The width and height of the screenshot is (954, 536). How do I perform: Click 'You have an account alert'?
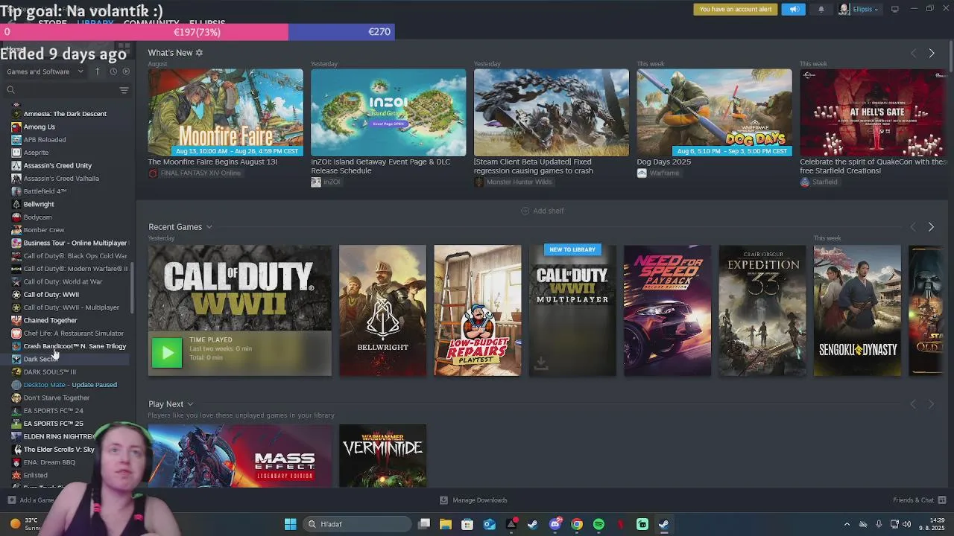(736, 9)
